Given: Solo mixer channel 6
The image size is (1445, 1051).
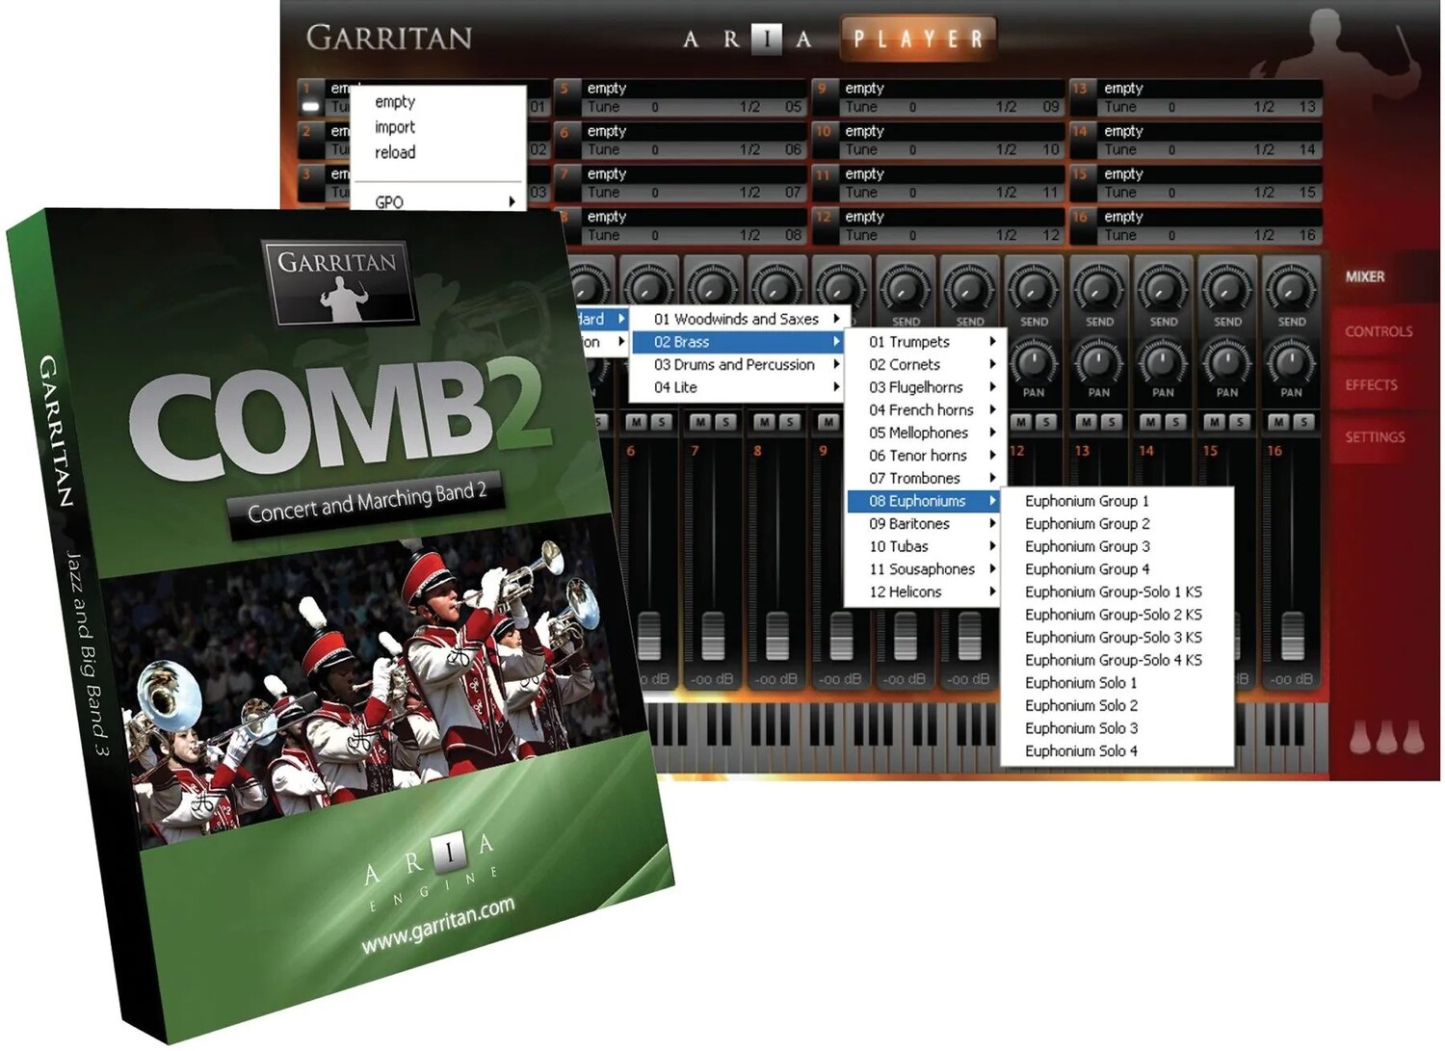Looking at the screenshot, I should pyautogui.click(x=661, y=422).
